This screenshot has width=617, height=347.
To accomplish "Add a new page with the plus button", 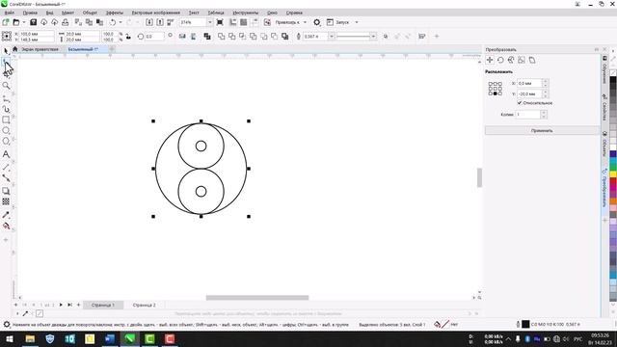I will click(x=79, y=305).
